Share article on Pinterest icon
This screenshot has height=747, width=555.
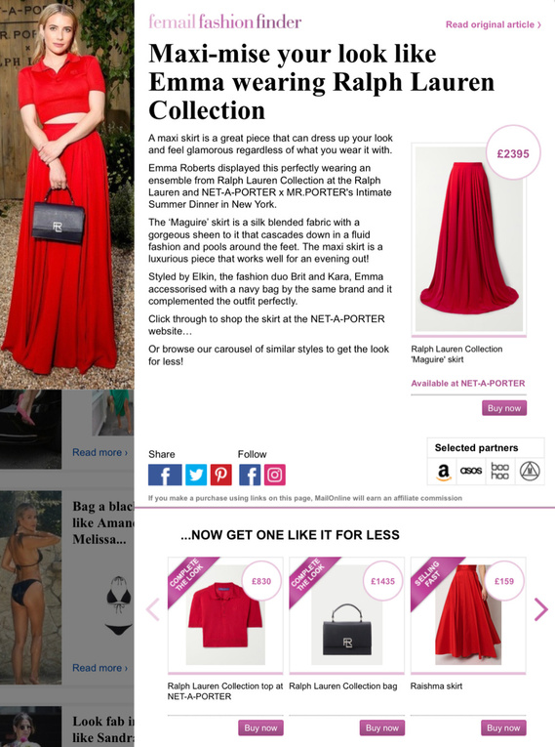[220, 475]
